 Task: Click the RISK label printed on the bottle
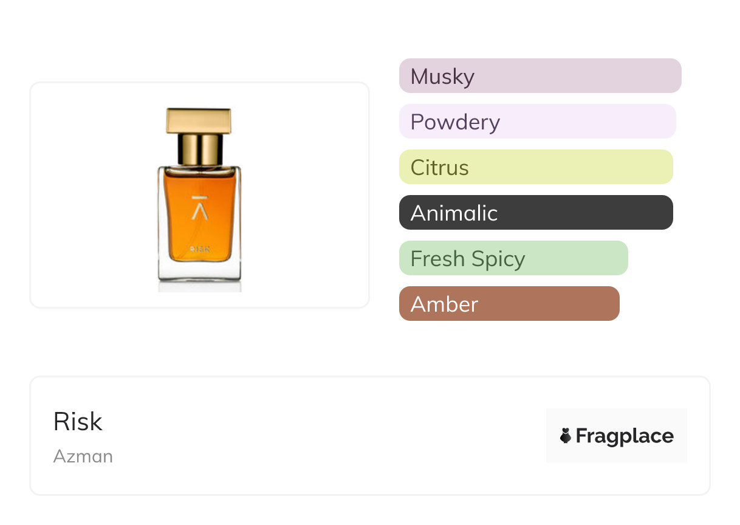tap(199, 249)
